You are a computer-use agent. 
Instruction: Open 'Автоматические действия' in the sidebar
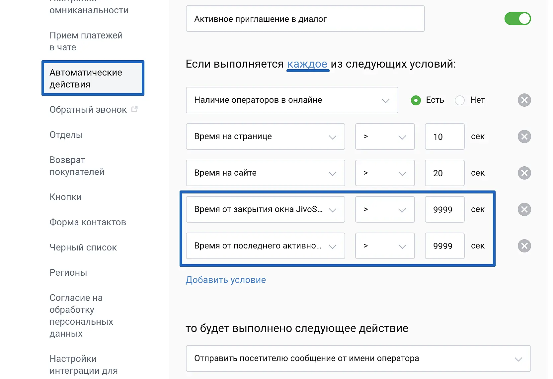pos(93,78)
